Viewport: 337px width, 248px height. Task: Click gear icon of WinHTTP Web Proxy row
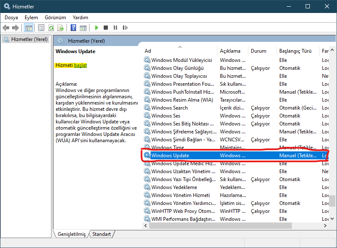click(147, 211)
